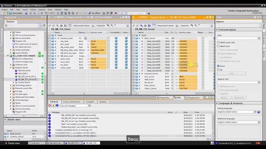Toggle Accessible checkbox for req_read row
The width and height of the screenshot is (266, 149).
click(x=116, y=41)
